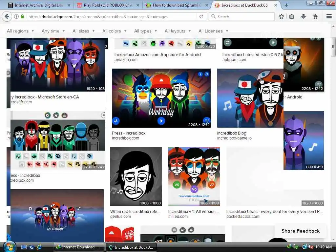The width and height of the screenshot is (336, 252).
Task: Expand the All regions filter
Action: (x=20, y=31)
